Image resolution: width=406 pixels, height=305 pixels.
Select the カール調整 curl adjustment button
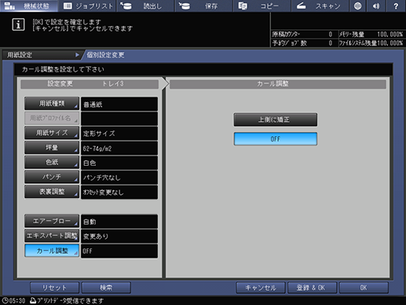52,251
